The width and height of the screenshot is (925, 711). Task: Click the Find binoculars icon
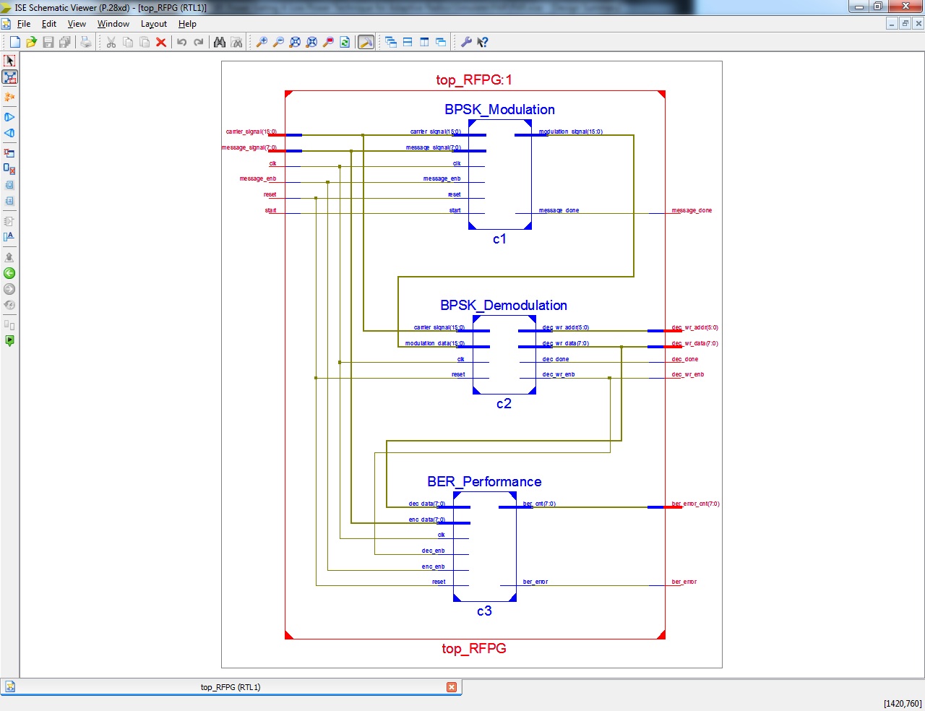click(220, 42)
